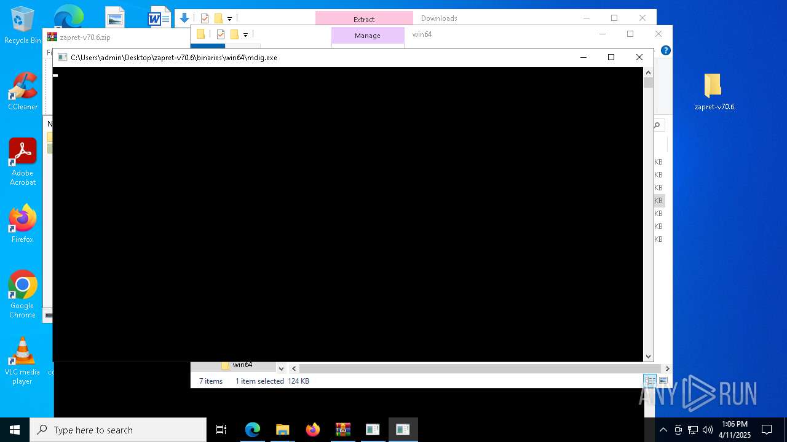
Task: Click the Word document desktop icon
Action: click(159, 17)
